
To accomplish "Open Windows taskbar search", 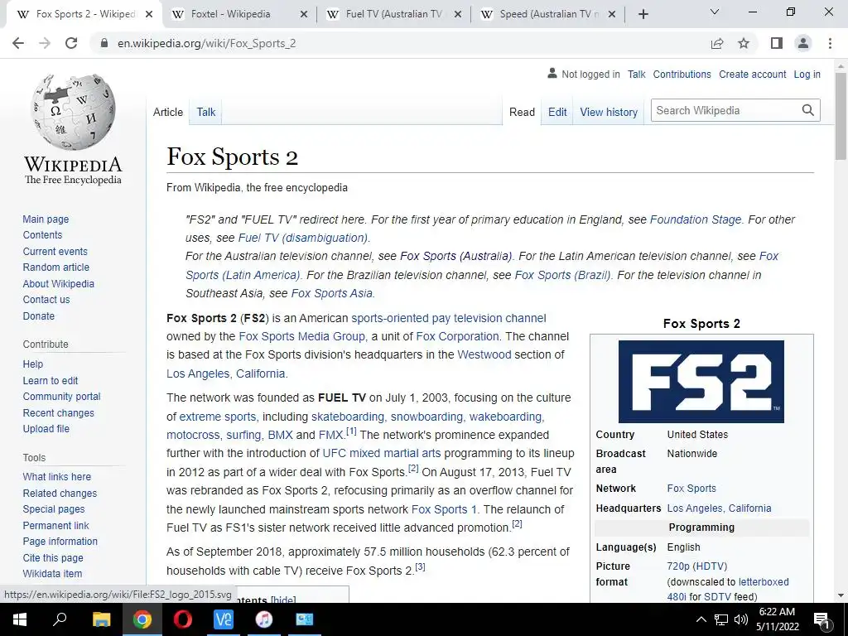I will click(60, 619).
